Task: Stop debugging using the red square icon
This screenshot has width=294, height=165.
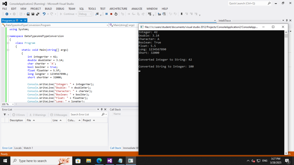Action: [x=111, y=14]
